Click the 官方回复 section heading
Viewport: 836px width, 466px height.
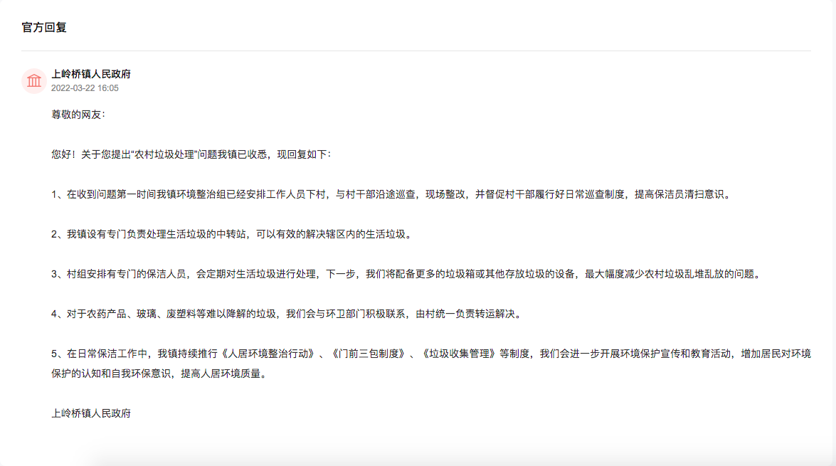click(x=44, y=28)
